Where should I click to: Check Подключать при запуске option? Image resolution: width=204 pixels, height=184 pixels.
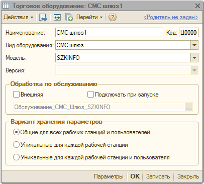[90, 95]
